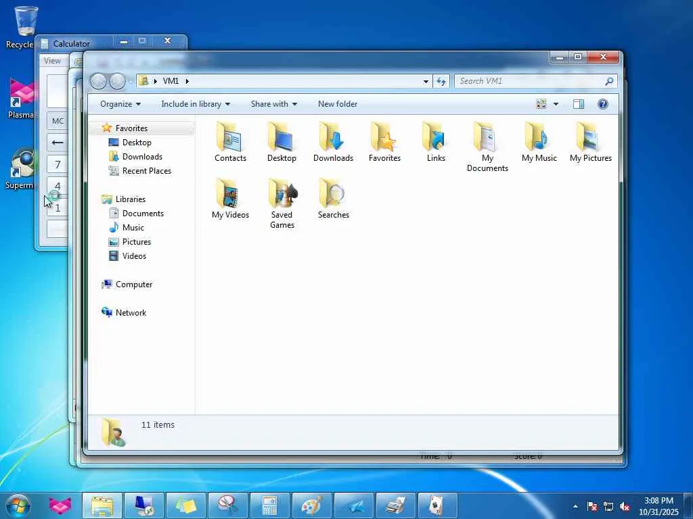The height and width of the screenshot is (519, 693).
Task: Open Snipping Tool from taskbar
Action: [228, 505]
